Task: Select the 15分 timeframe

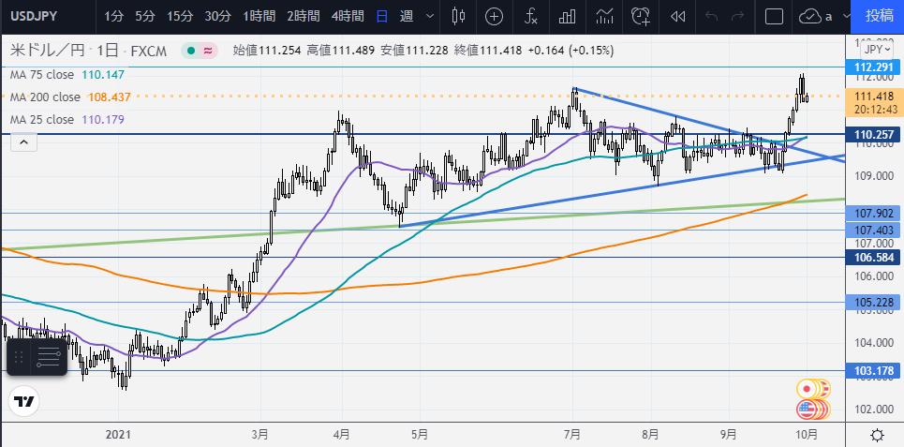Action: click(x=180, y=16)
